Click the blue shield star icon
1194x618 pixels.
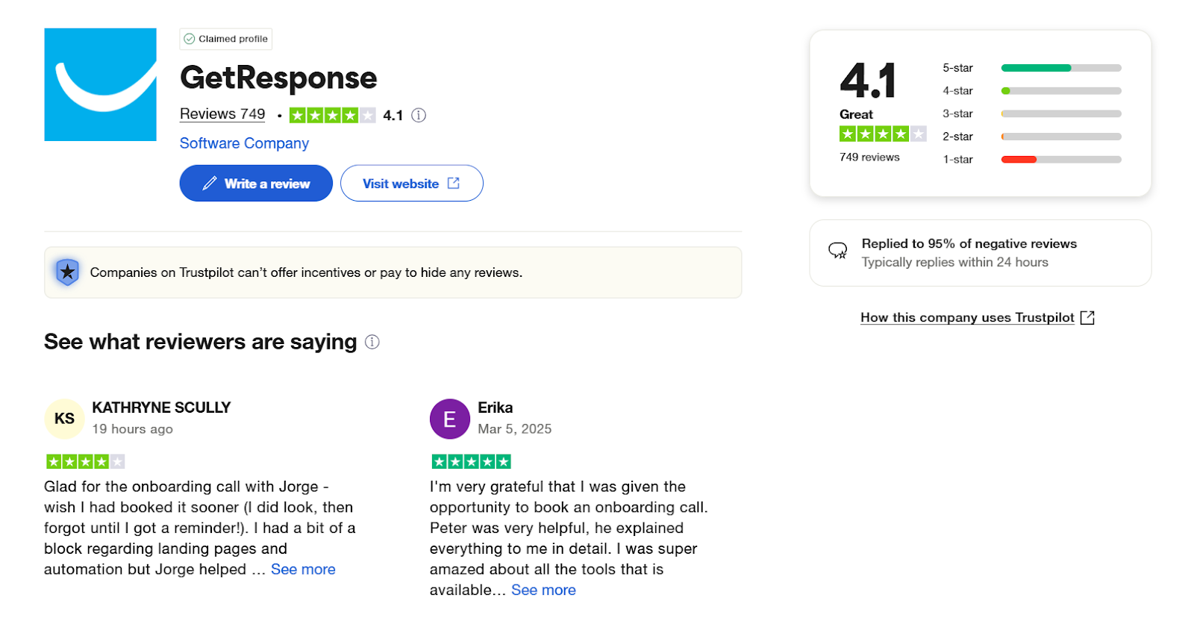pos(67,272)
